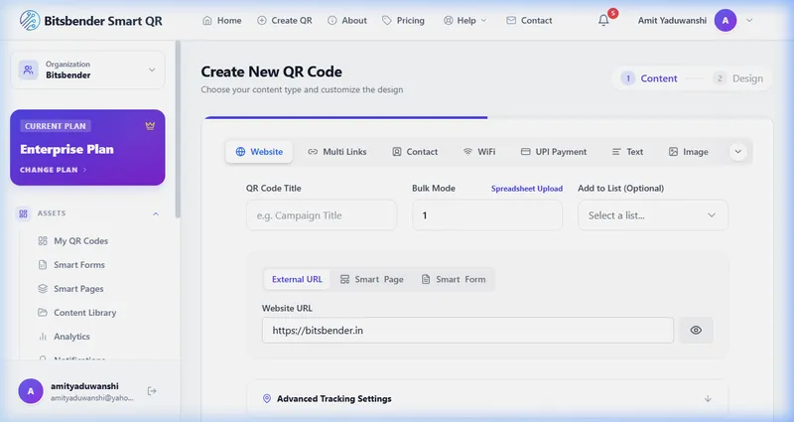Focus the QR Code Title field
This screenshot has width=794, height=422.
[322, 215]
